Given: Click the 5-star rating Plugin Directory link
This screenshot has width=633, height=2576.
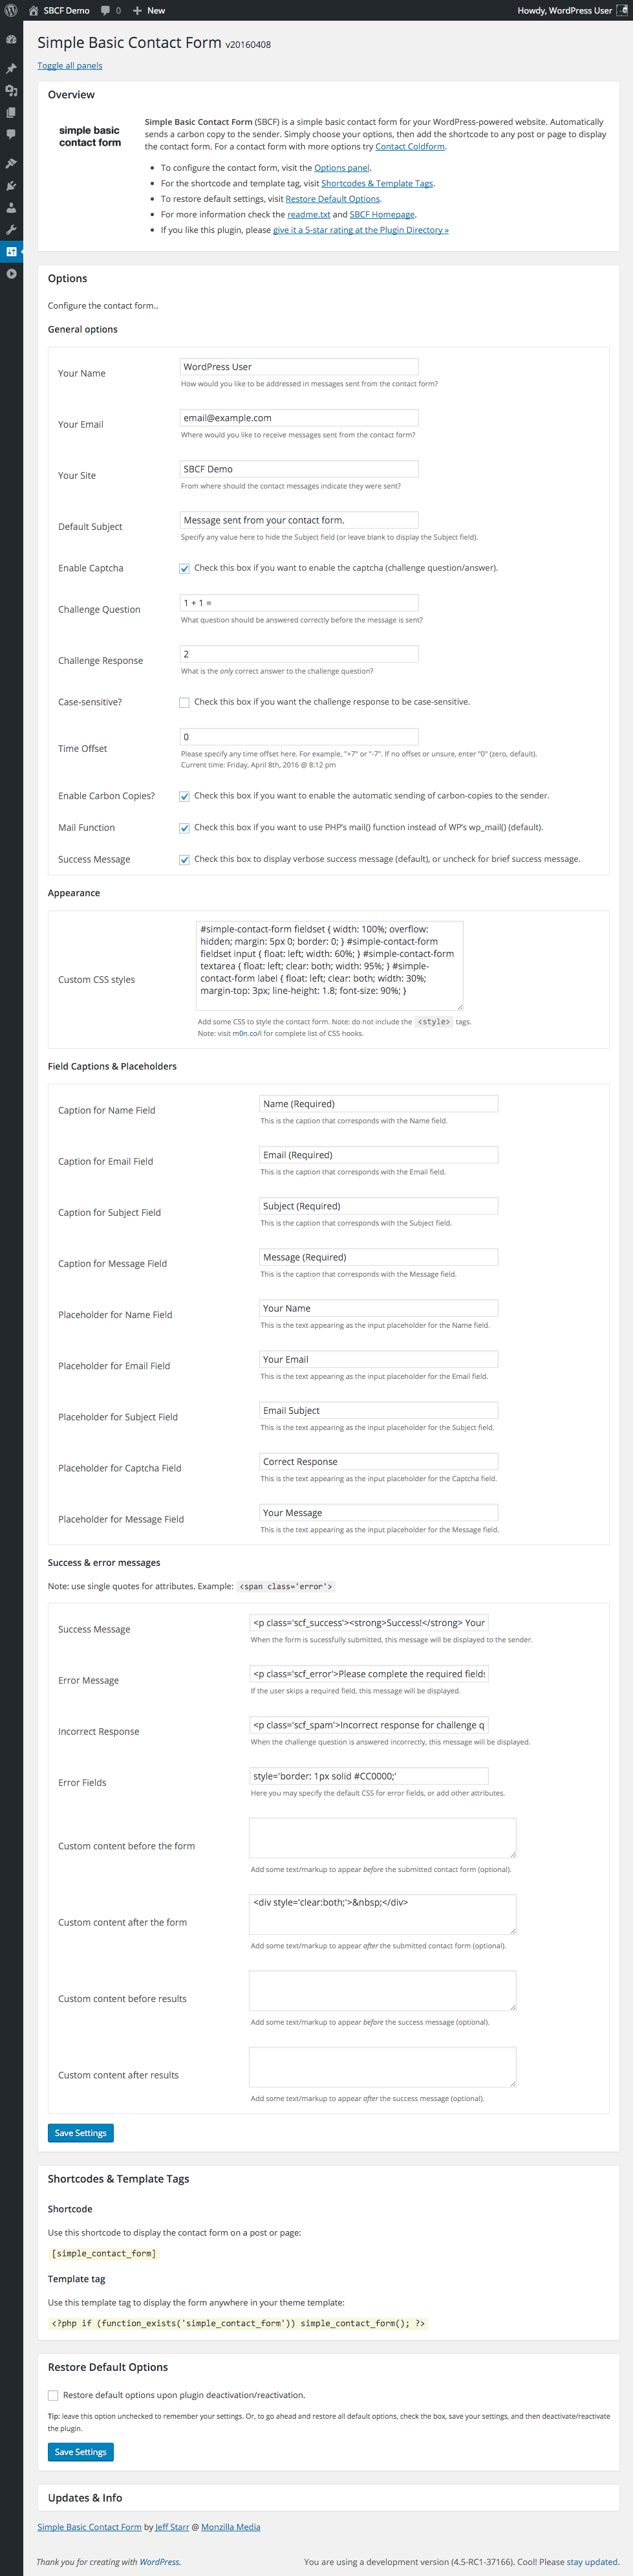Looking at the screenshot, I should [x=361, y=230].
